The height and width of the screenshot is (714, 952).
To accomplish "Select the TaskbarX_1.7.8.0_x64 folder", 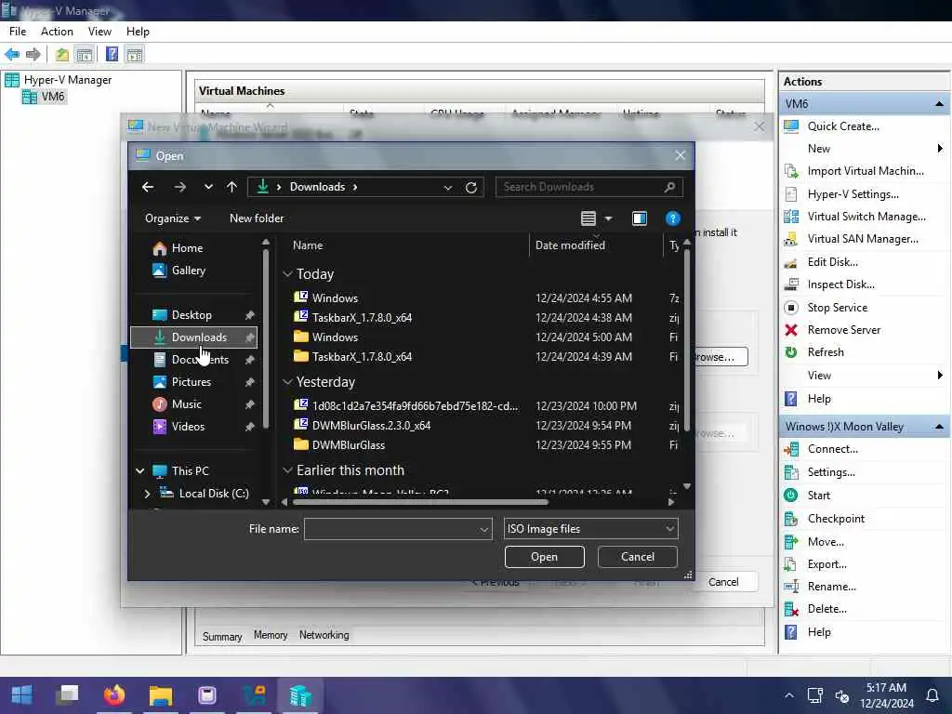I will pos(362,357).
